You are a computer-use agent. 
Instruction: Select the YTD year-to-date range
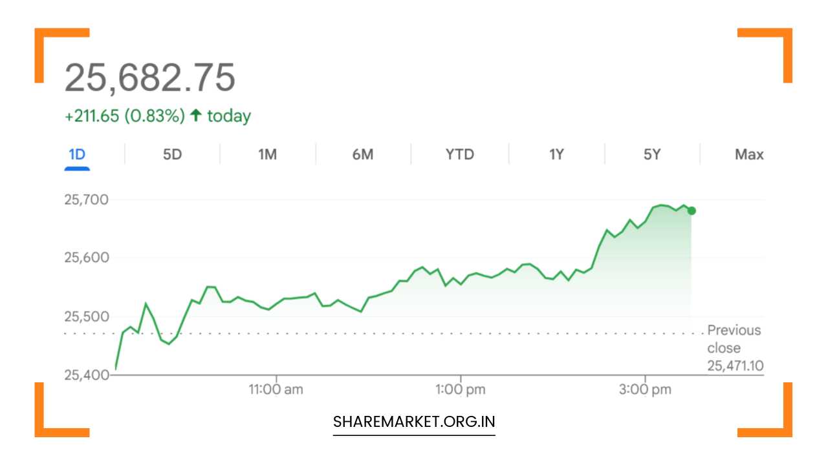point(458,154)
